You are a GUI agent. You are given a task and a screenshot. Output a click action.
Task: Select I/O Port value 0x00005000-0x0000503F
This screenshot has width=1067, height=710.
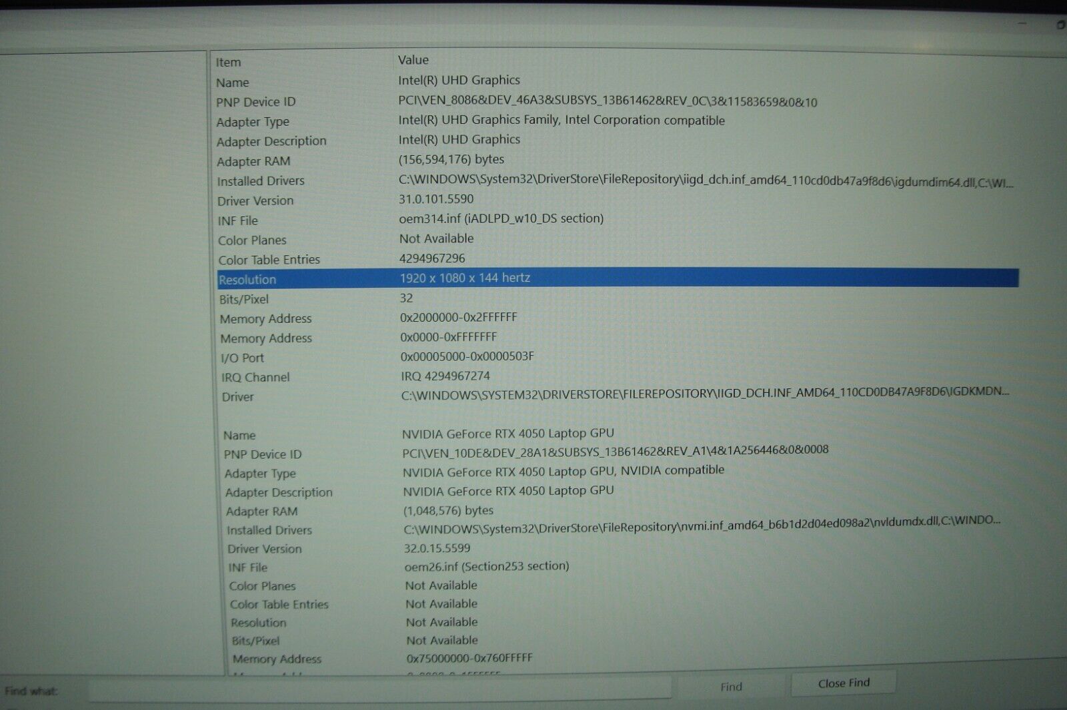(x=467, y=356)
